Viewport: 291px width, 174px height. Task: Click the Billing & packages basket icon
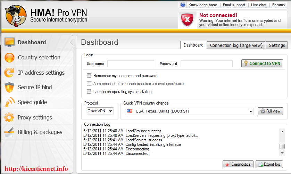[x=9, y=132]
